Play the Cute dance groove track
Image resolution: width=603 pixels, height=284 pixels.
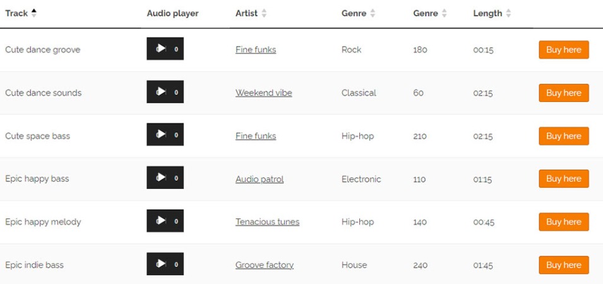click(x=161, y=48)
